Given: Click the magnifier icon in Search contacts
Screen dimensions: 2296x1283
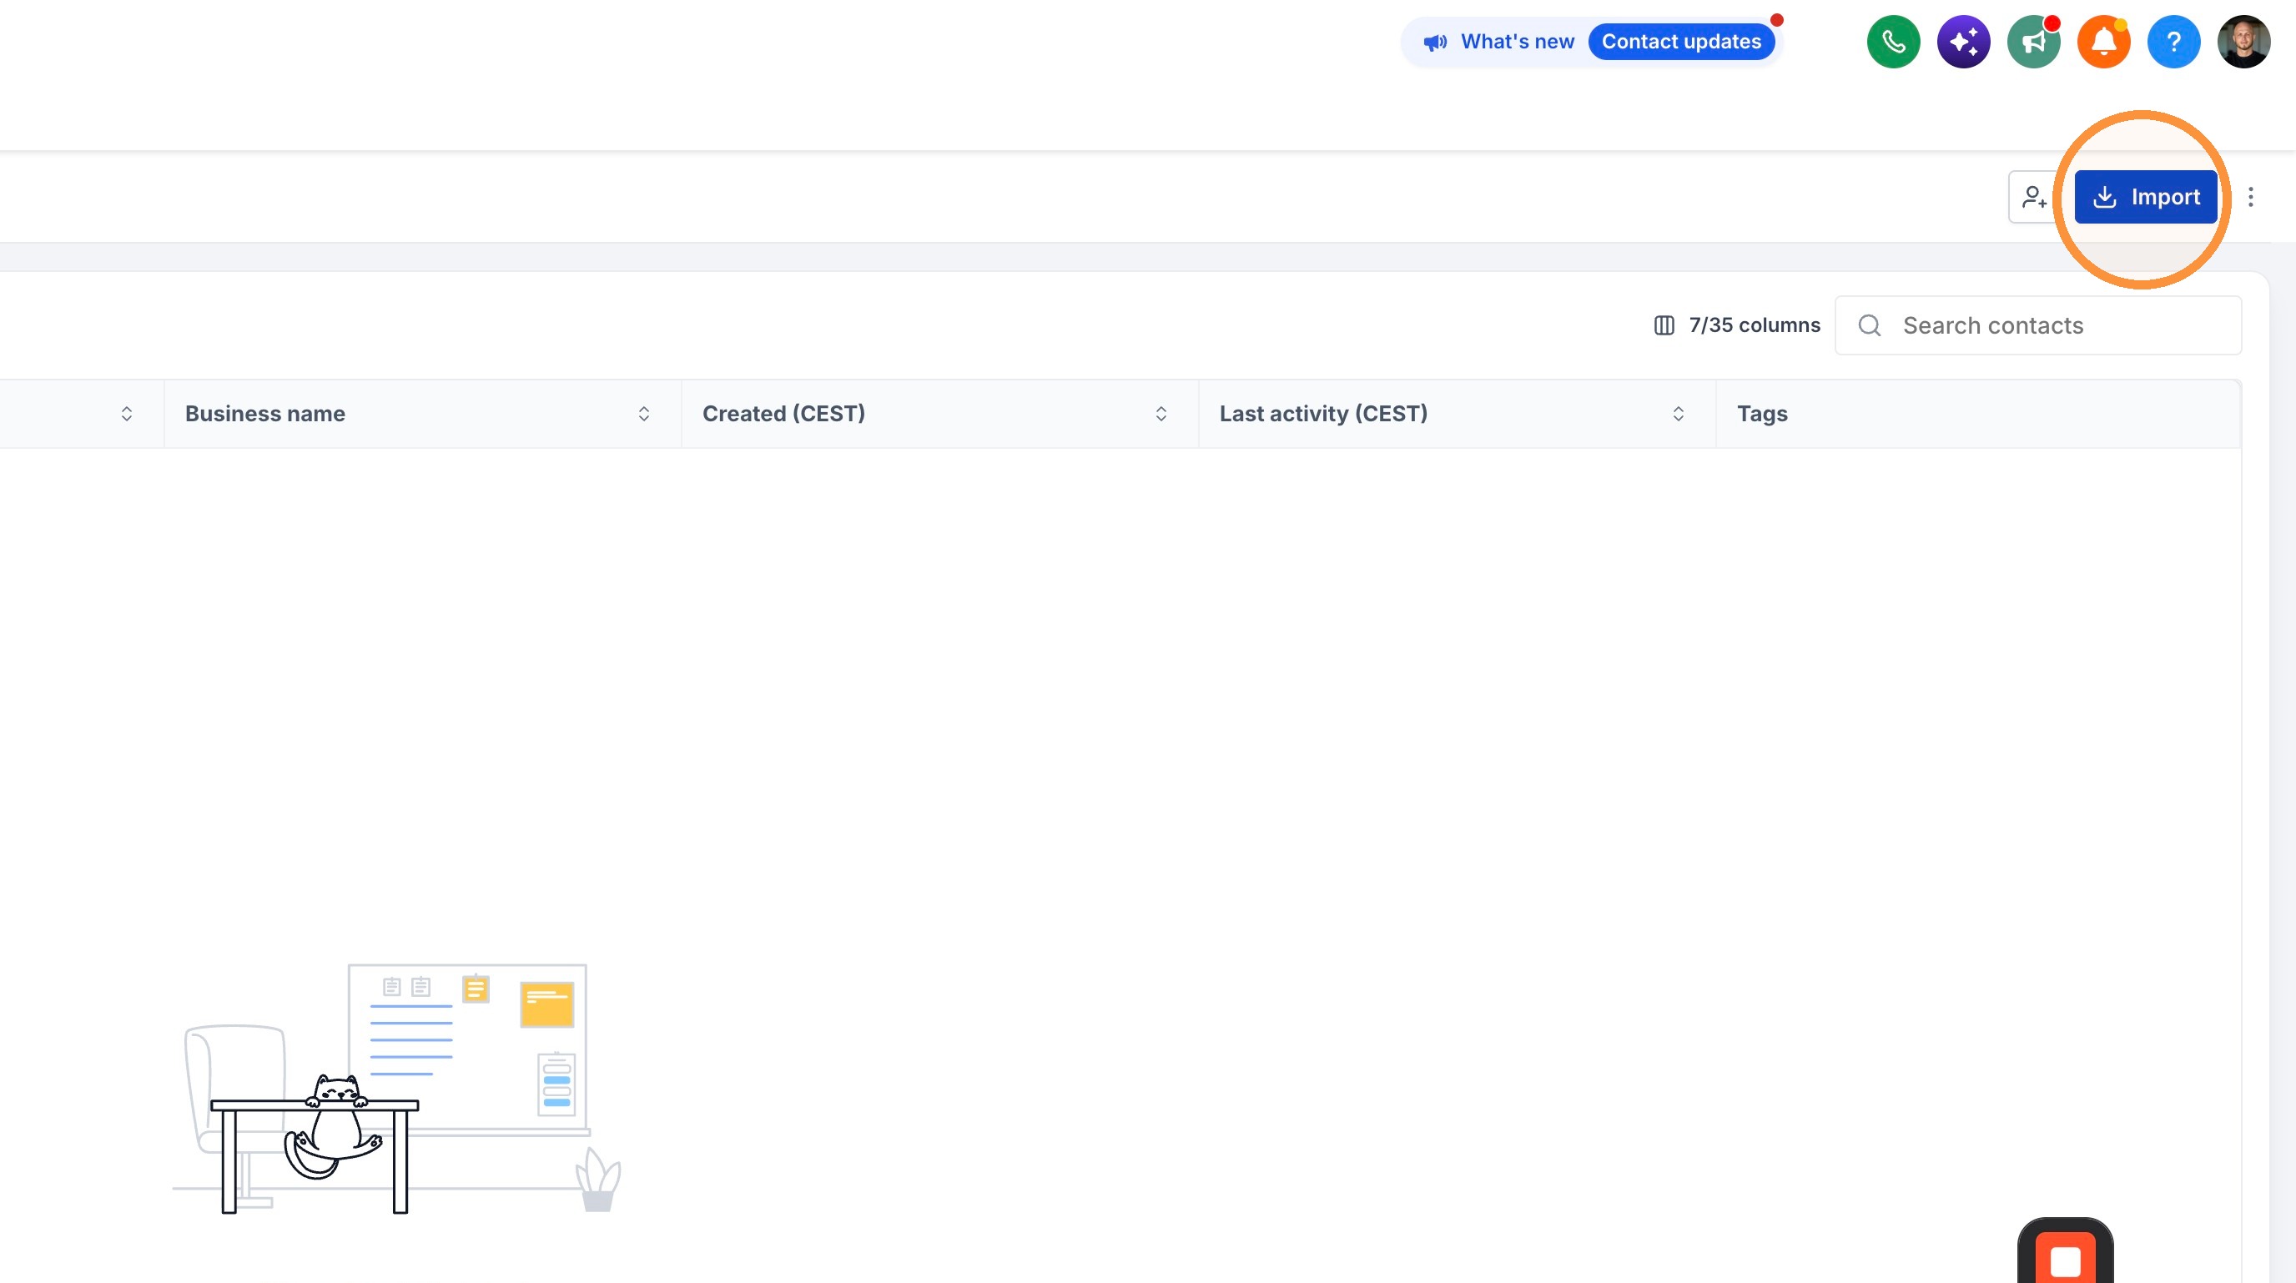Looking at the screenshot, I should pyautogui.click(x=1870, y=325).
